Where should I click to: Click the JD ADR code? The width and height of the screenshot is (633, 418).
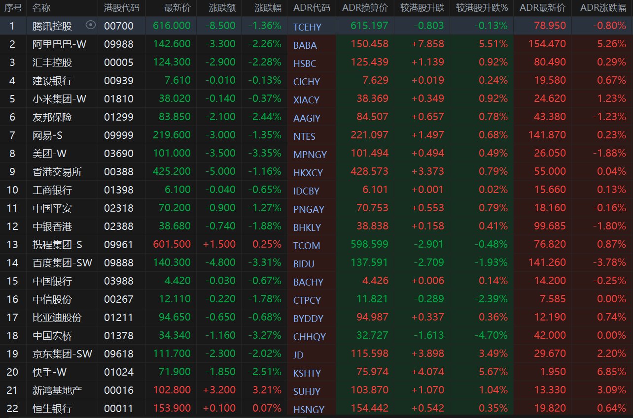click(298, 354)
